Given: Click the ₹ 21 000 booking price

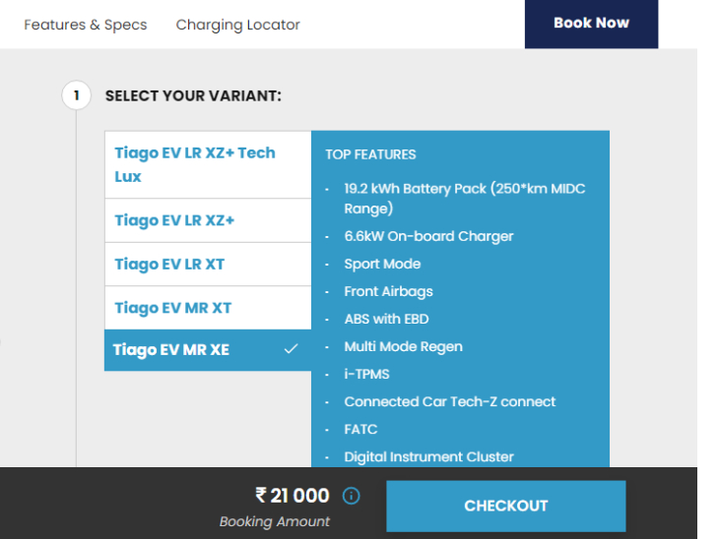Looking at the screenshot, I should tap(293, 496).
